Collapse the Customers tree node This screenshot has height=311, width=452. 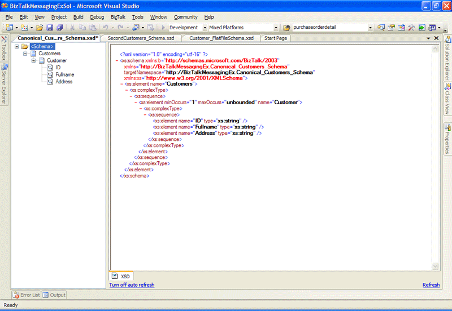point(25,54)
